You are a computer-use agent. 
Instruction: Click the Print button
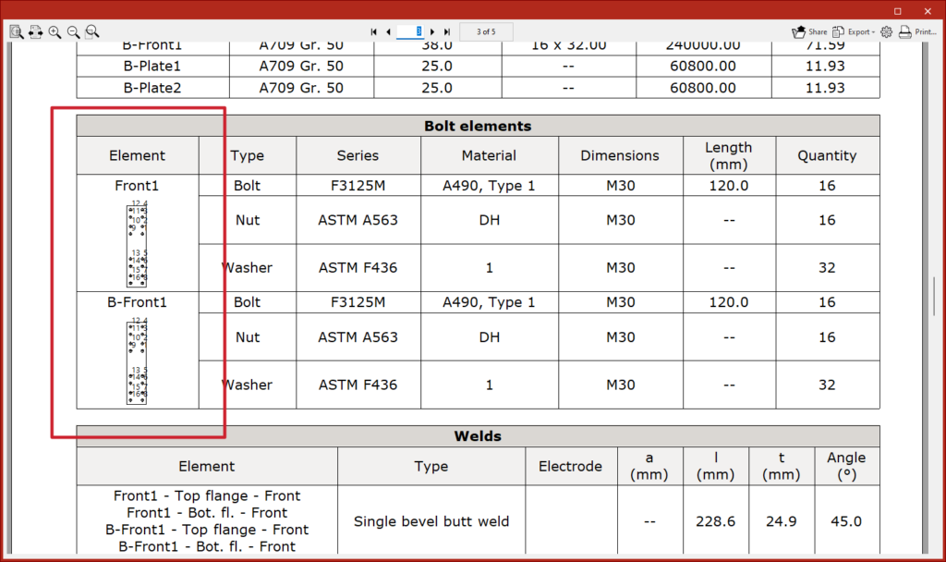(x=917, y=32)
